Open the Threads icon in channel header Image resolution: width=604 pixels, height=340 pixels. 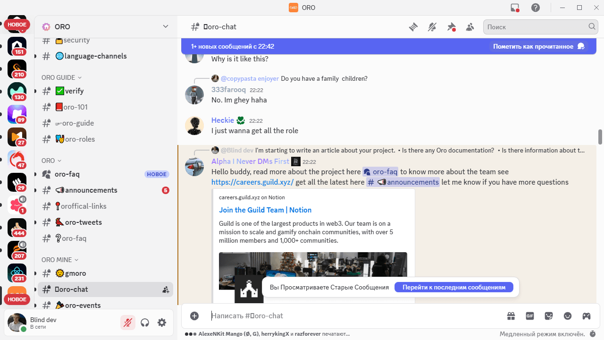[413, 27]
